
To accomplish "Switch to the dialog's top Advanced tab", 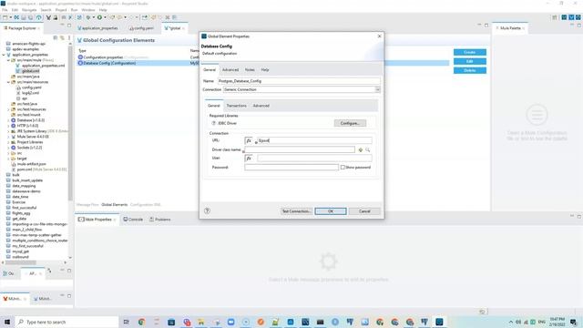I will pos(230,70).
